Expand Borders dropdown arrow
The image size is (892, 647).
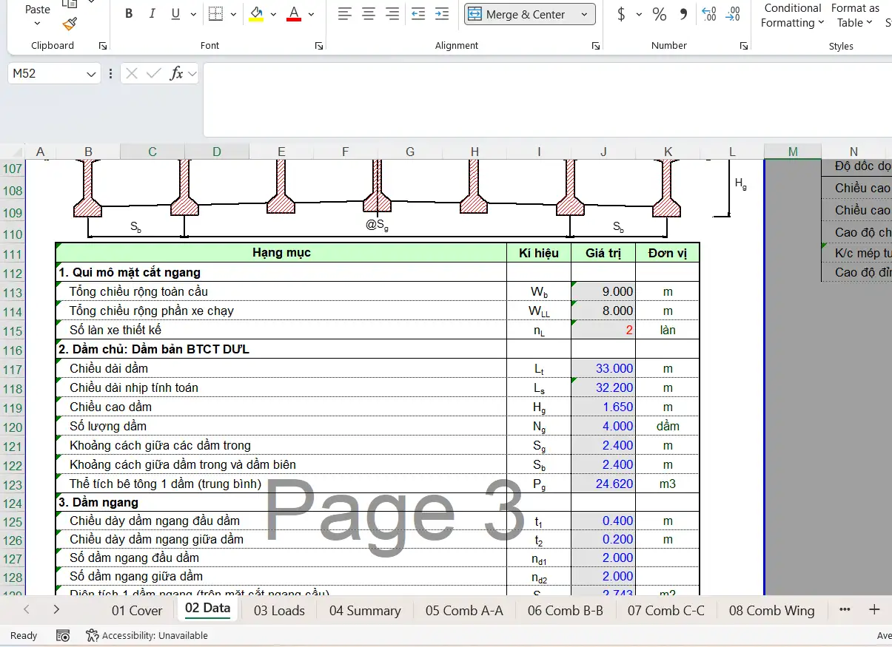pos(233,14)
